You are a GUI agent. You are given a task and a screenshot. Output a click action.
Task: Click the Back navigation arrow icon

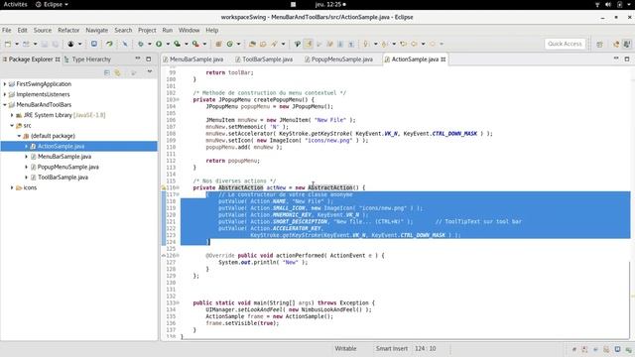pos(415,44)
